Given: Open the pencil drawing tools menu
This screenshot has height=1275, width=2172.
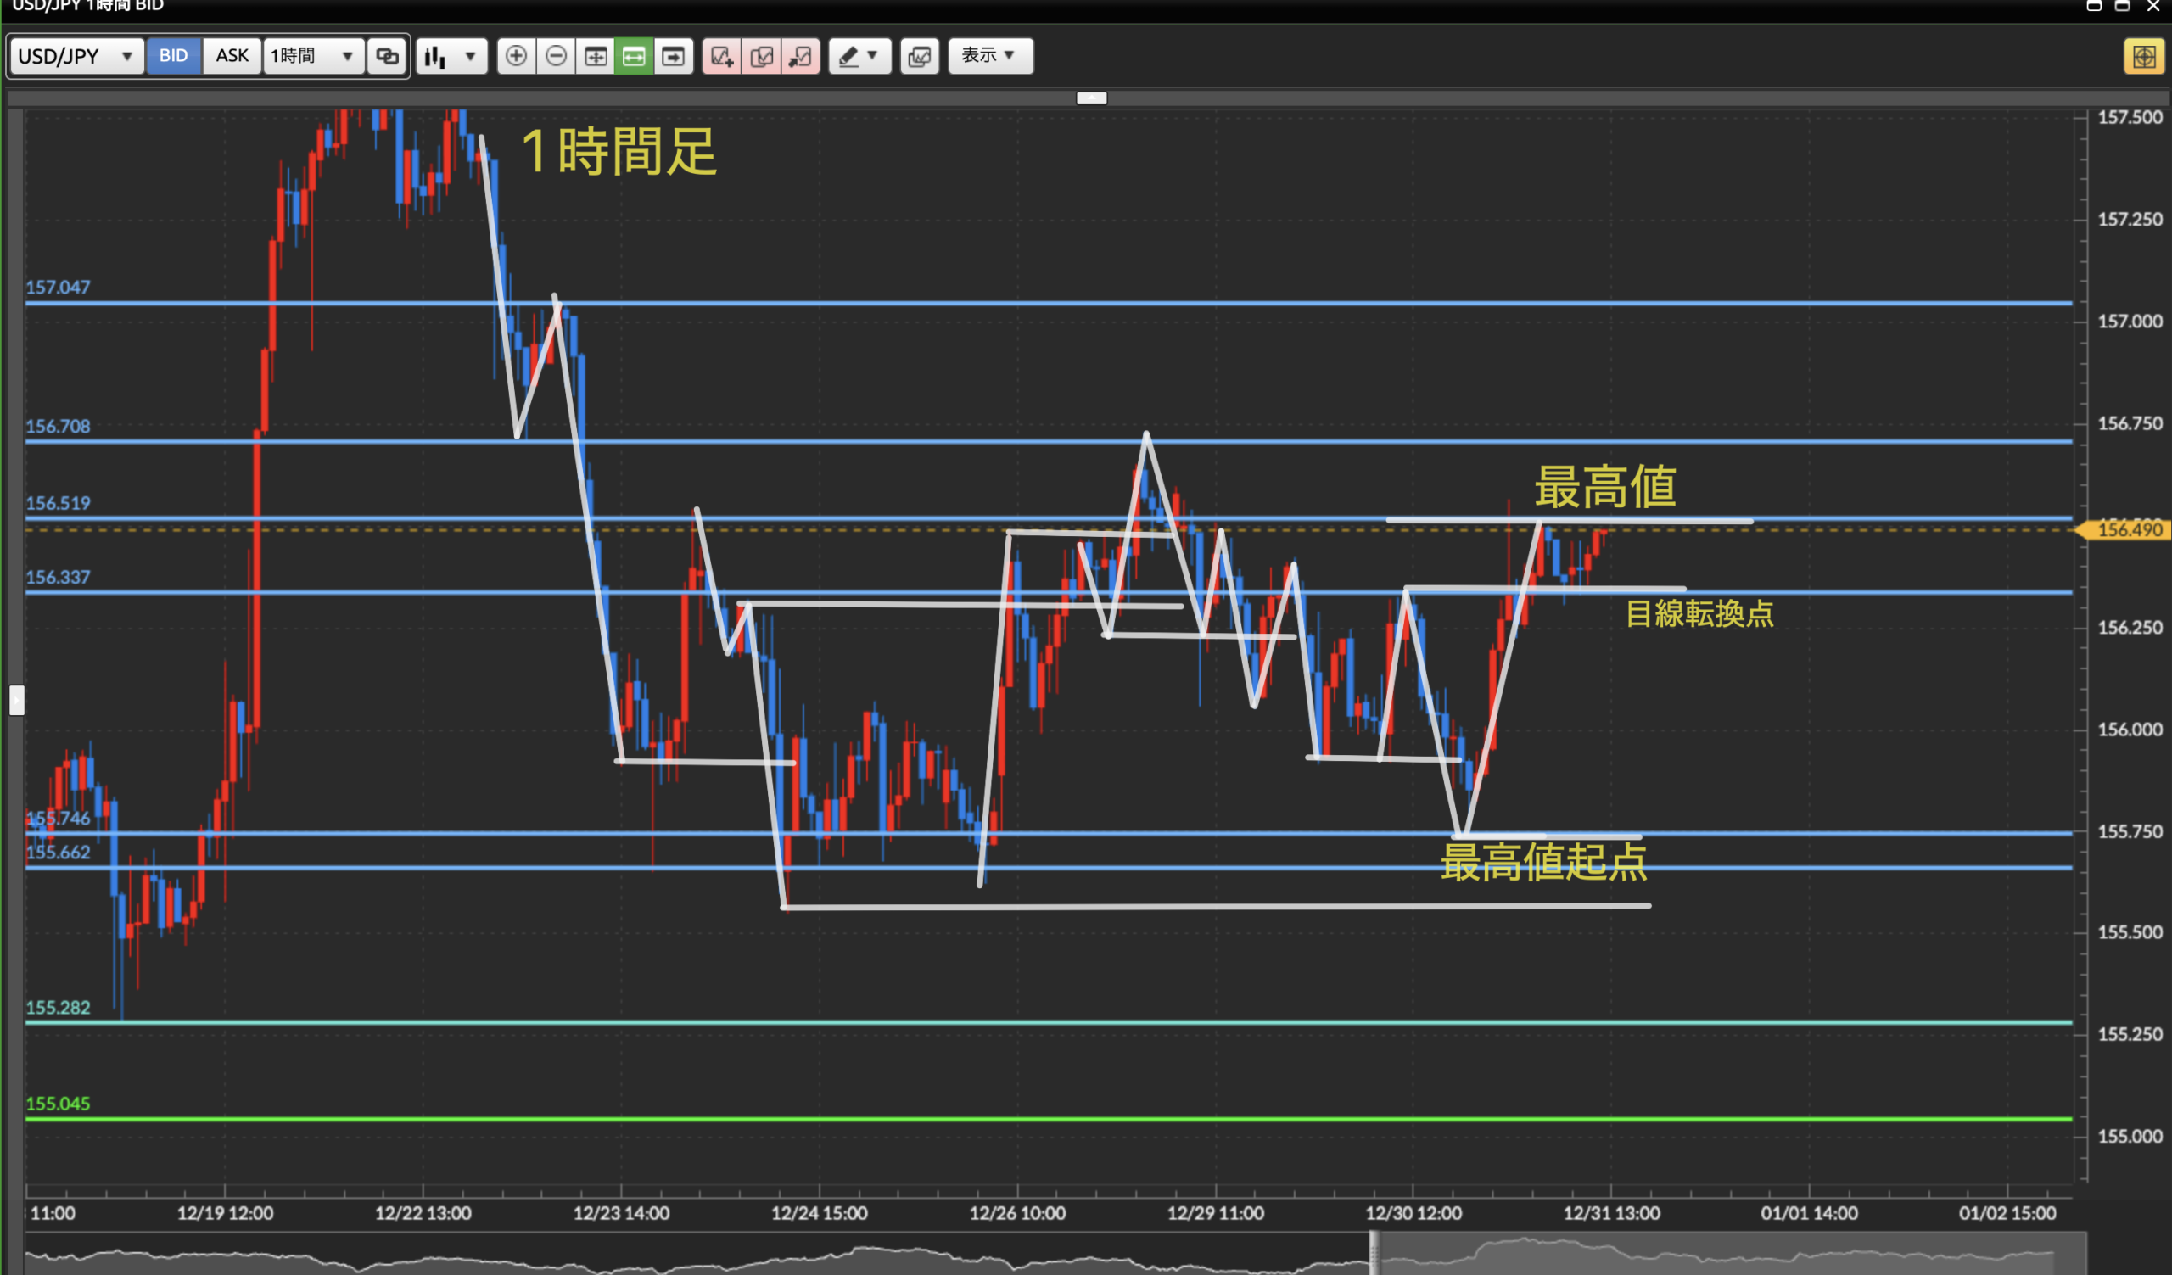Looking at the screenshot, I should pos(859,57).
